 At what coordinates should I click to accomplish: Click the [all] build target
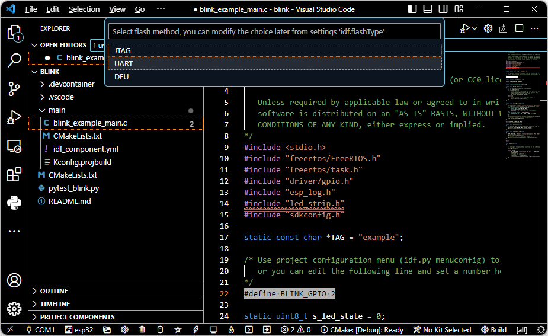tap(522, 329)
